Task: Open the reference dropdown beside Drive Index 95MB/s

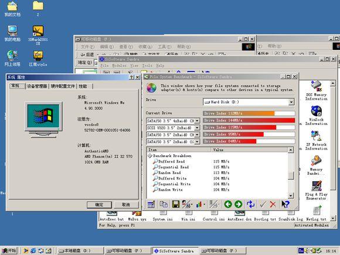Action: pos(197,135)
